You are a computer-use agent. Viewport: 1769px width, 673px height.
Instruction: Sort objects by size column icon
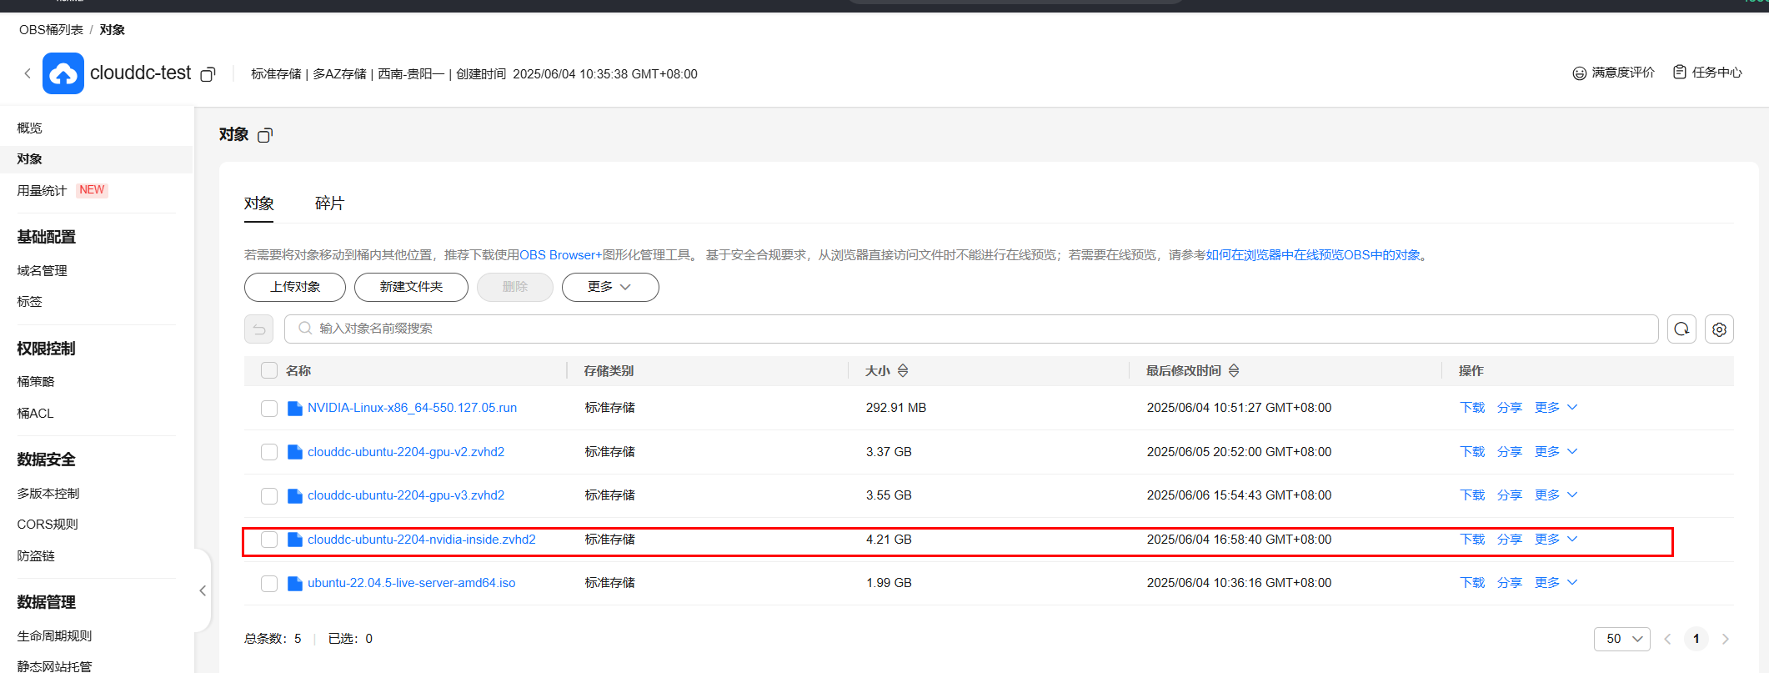click(903, 370)
